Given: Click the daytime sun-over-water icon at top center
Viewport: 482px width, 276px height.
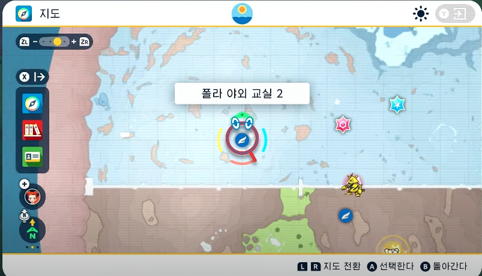Looking at the screenshot, I should [242, 14].
